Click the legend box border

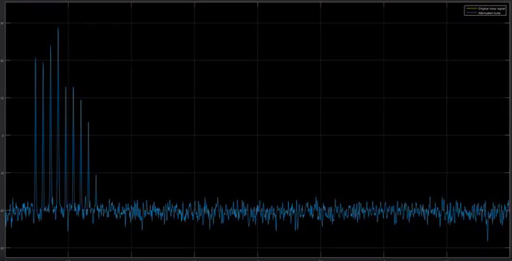[x=485, y=5]
